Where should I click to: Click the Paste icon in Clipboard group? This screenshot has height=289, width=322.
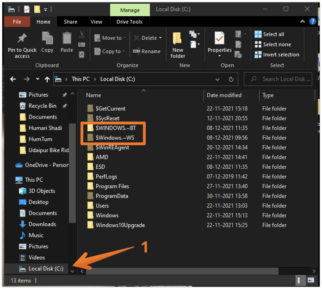(67, 39)
